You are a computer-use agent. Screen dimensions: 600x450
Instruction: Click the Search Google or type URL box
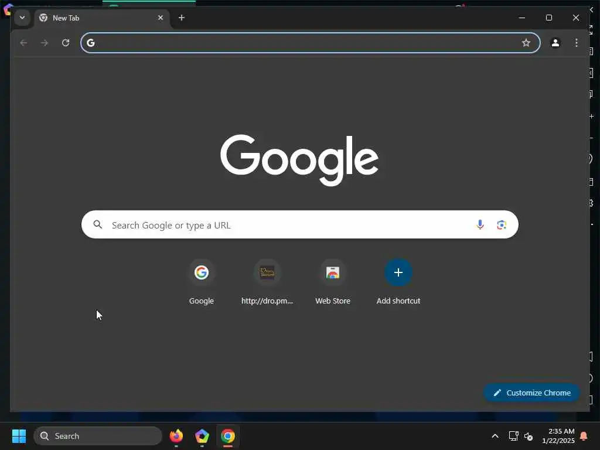(x=300, y=224)
